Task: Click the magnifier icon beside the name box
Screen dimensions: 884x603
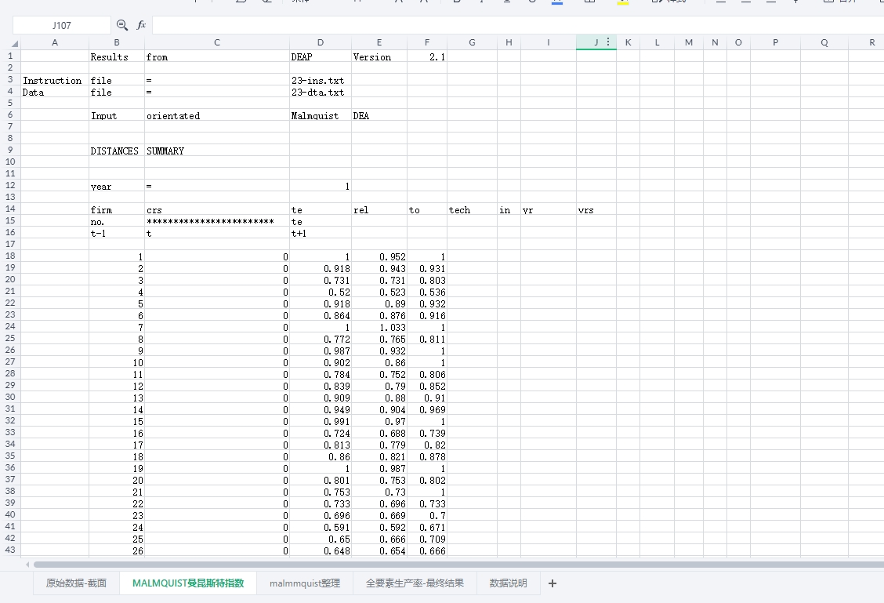Action: click(121, 25)
